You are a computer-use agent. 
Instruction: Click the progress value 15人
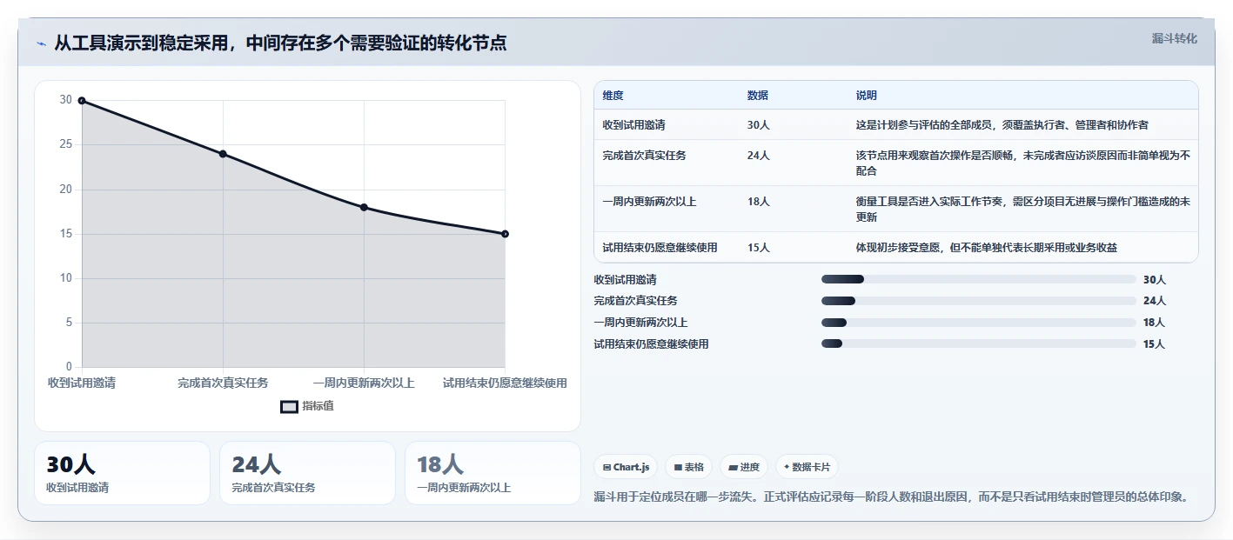(1154, 344)
